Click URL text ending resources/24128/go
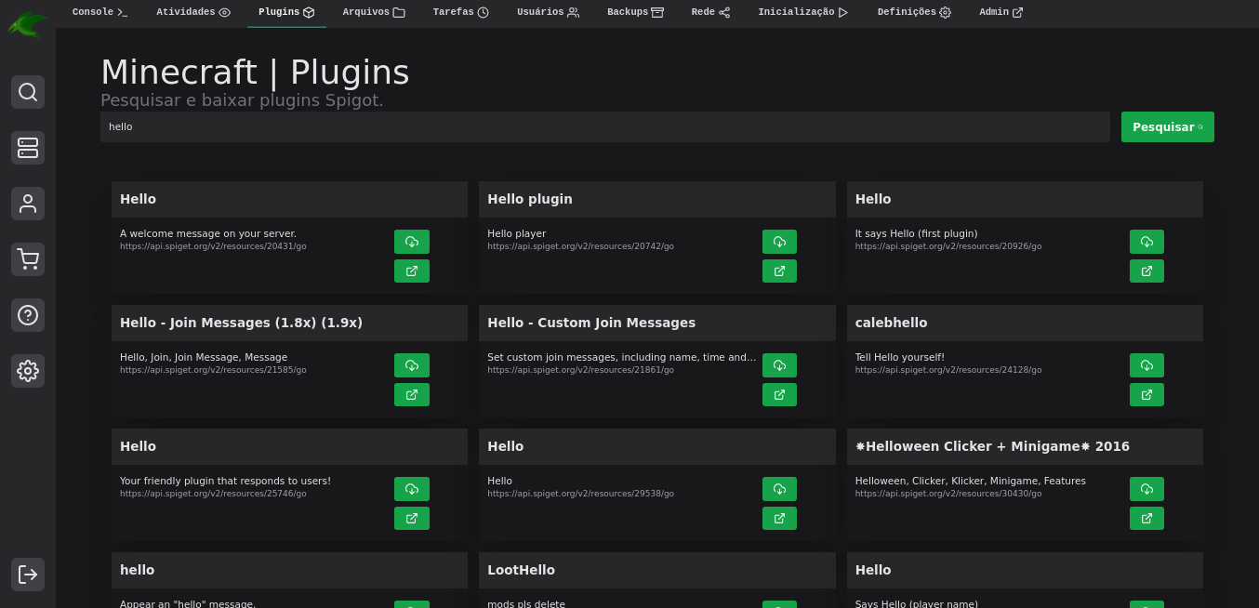1259x608 pixels. click(948, 370)
